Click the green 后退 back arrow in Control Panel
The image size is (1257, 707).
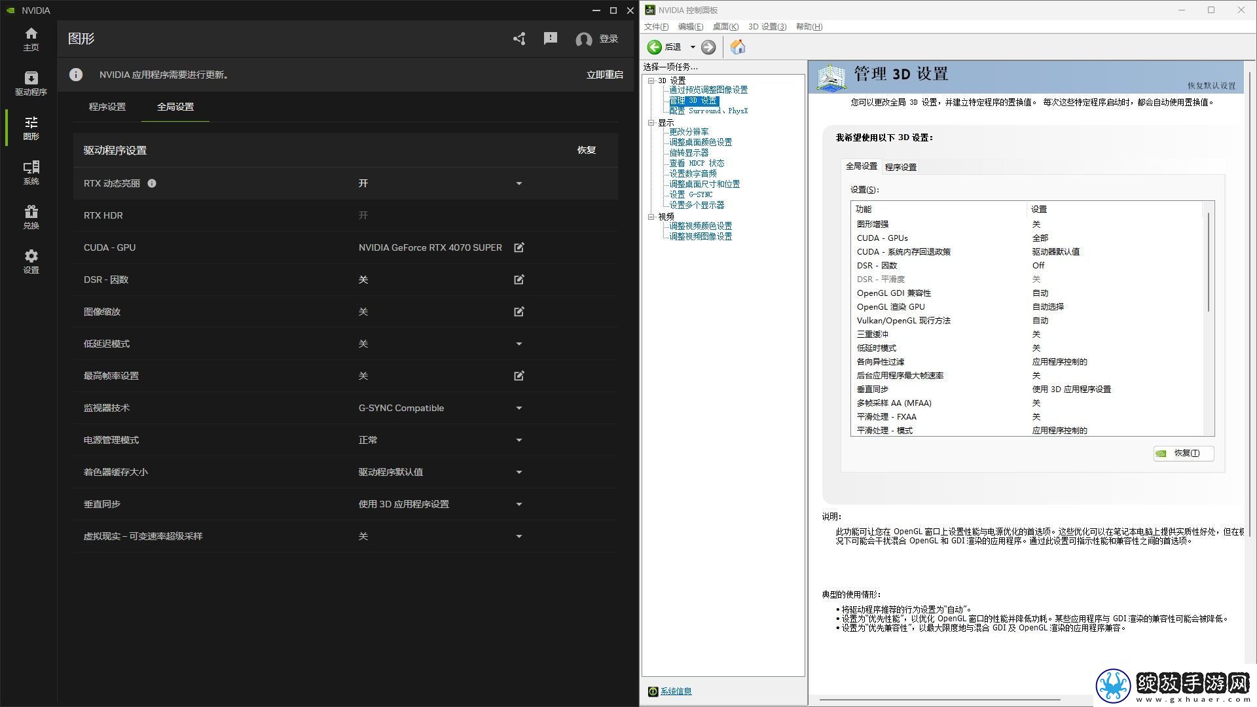pyautogui.click(x=654, y=47)
